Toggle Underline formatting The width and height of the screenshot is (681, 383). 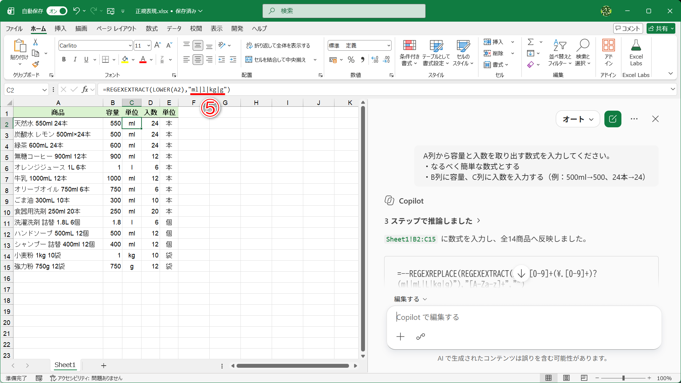86,60
